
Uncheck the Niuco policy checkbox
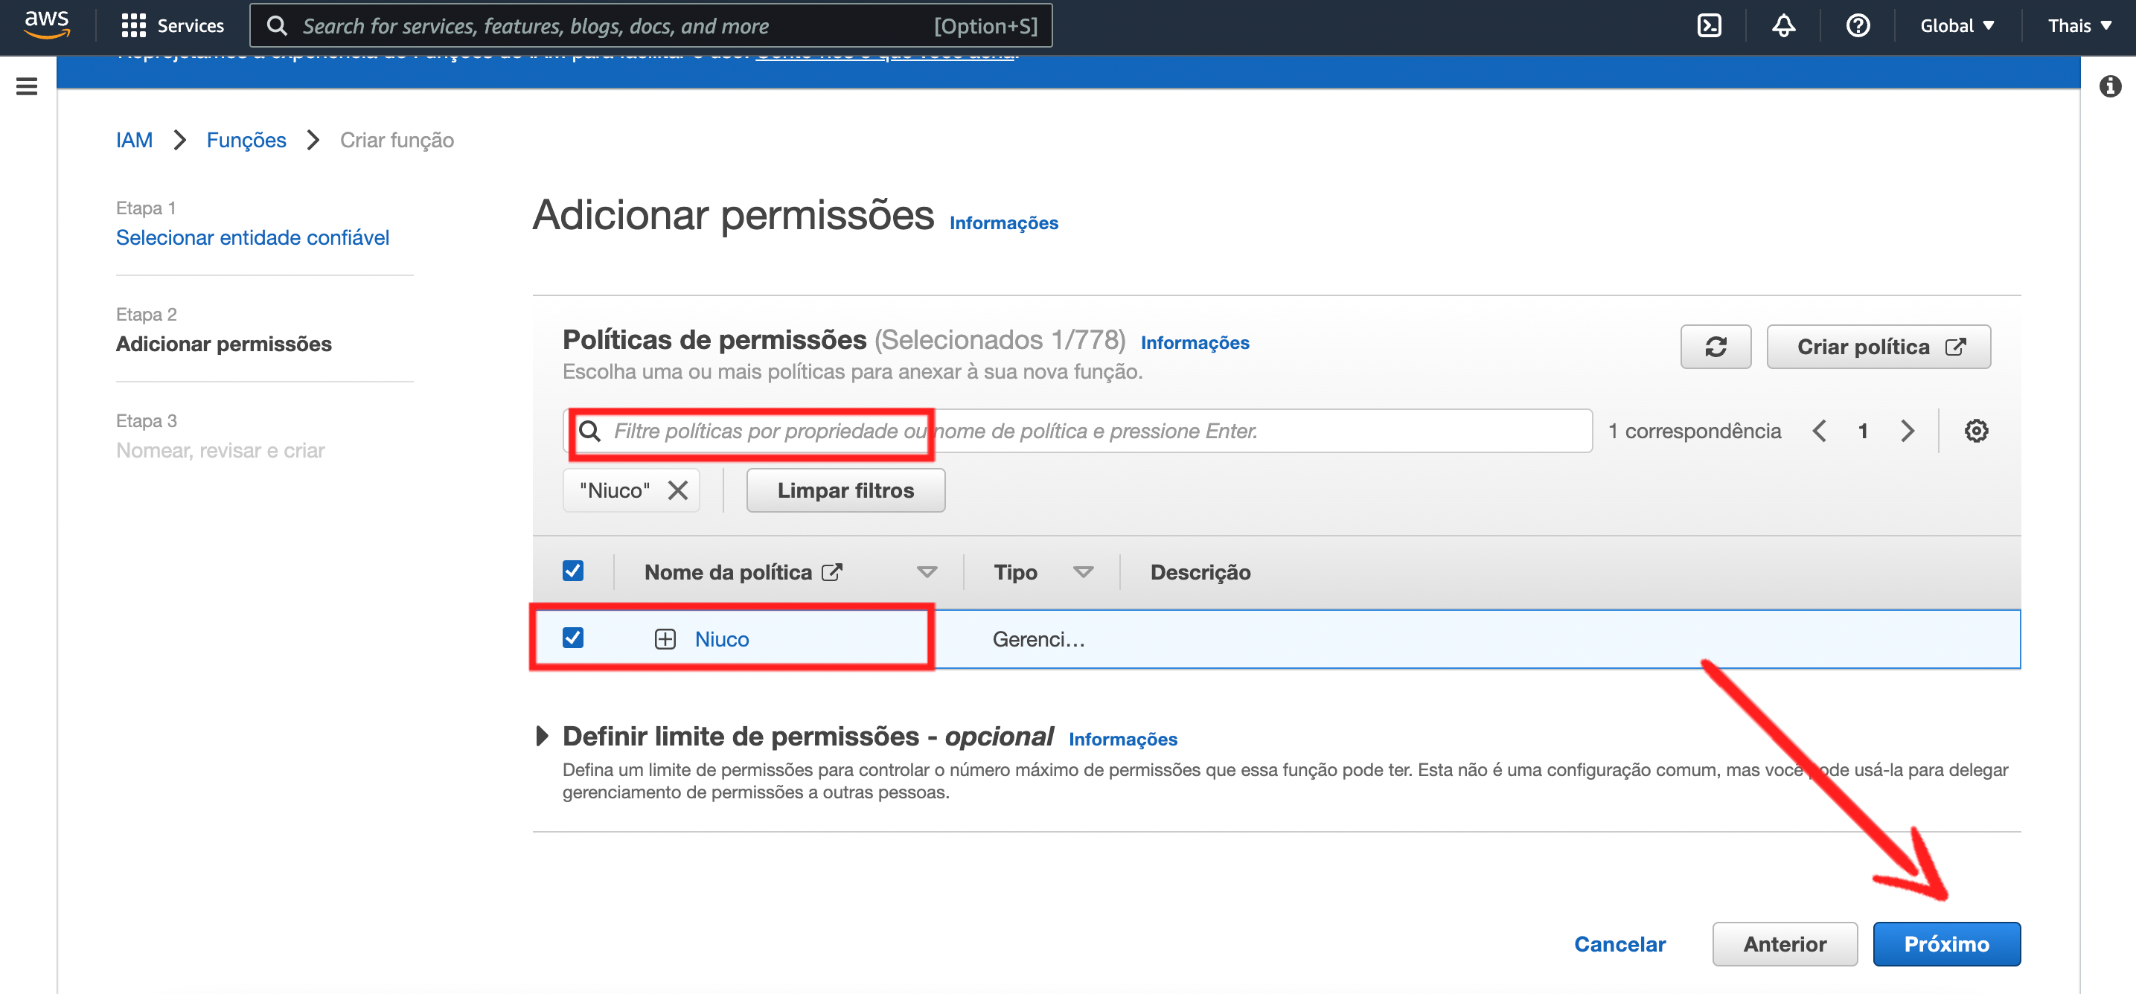click(x=572, y=638)
